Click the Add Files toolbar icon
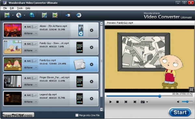 (x=7, y=15)
